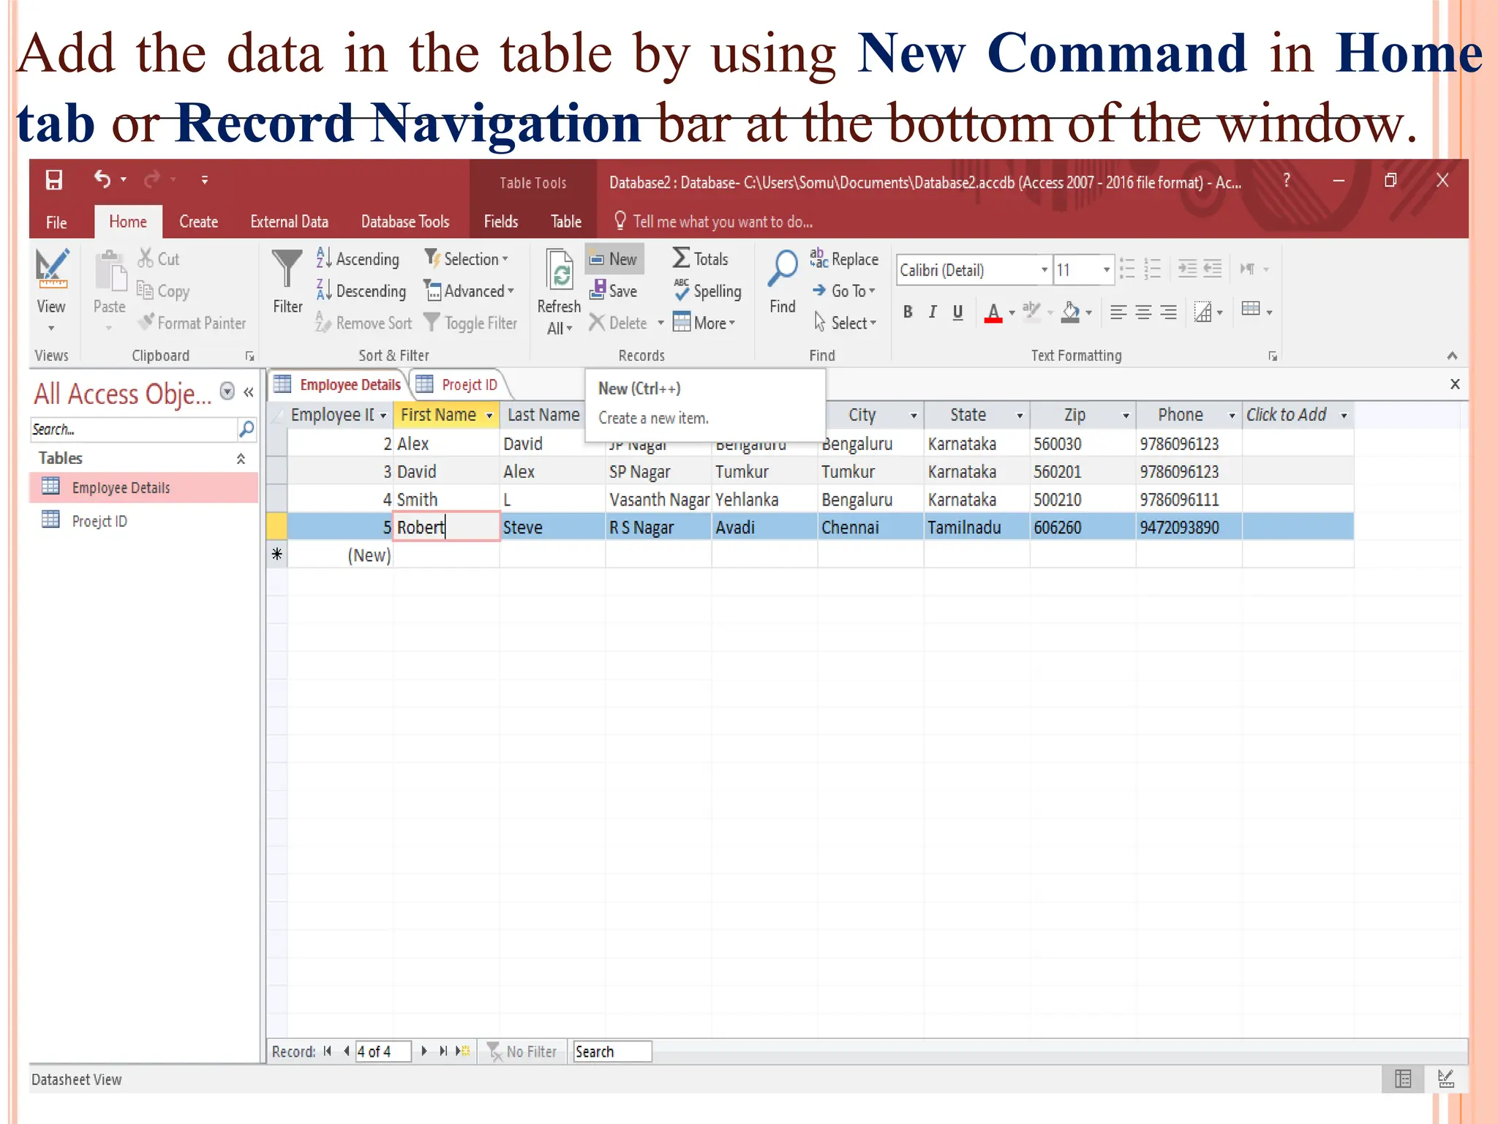Click the Save record command in Records group
This screenshot has width=1498, height=1124.
coord(614,291)
